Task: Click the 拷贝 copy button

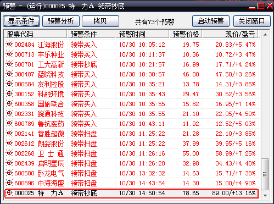Action: (x=100, y=21)
